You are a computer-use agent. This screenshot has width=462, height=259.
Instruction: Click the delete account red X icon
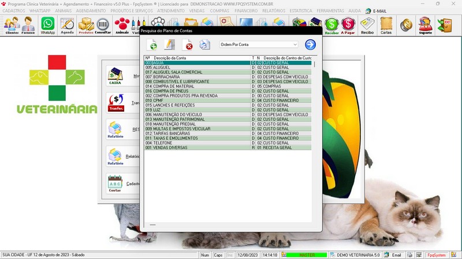tap(187, 45)
